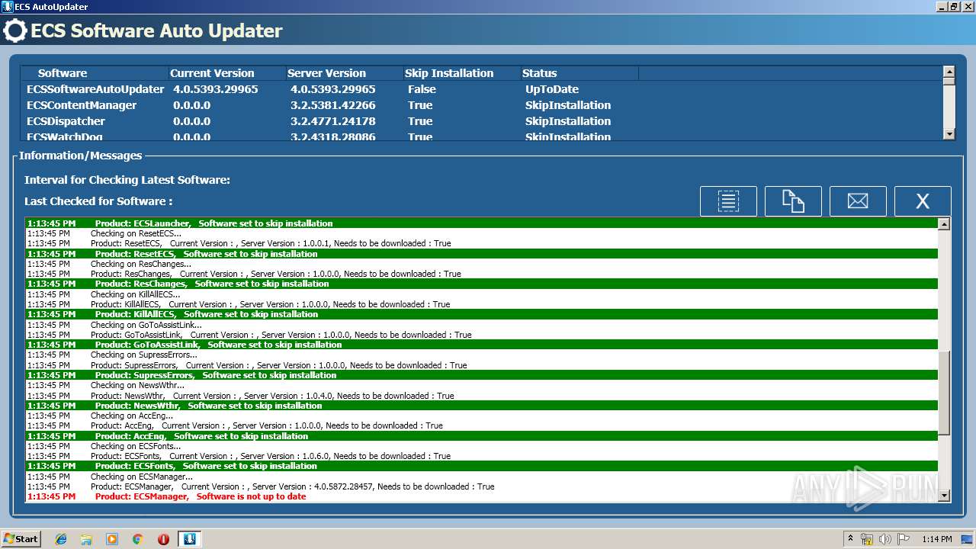
Task: Select the ECS AutoUpdater taskbar button
Action: 189,539
